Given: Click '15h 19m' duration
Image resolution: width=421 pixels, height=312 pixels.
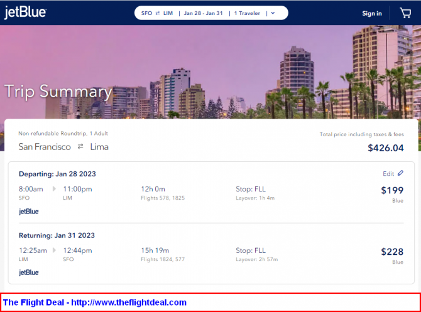Looking at the screenshot, I should tap(155, 250).
